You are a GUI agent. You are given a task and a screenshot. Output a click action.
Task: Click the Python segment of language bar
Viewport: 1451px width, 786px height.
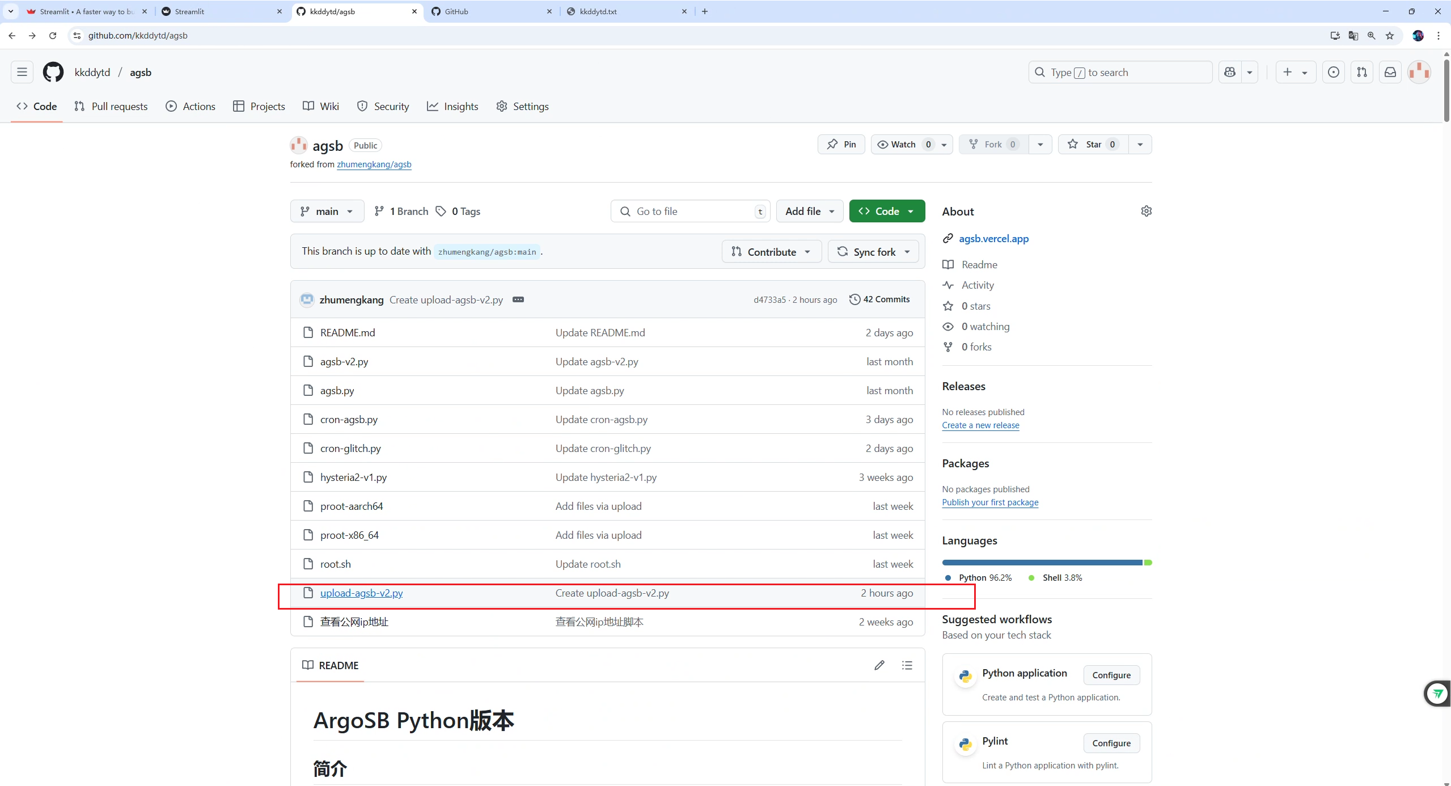click(x=1042, y=563)
